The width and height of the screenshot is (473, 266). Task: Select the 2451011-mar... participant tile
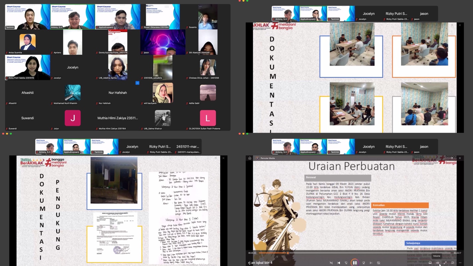[x=188, y=146]
